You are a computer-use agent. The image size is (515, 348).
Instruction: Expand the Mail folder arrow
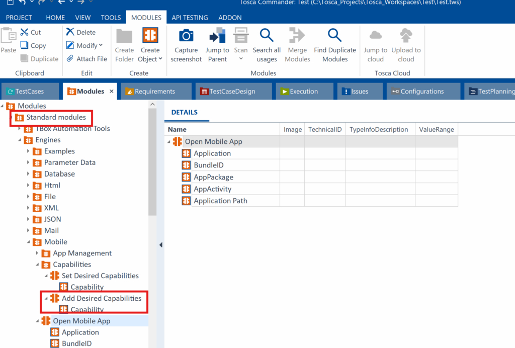pyautogui.click(x=28, y=230)
